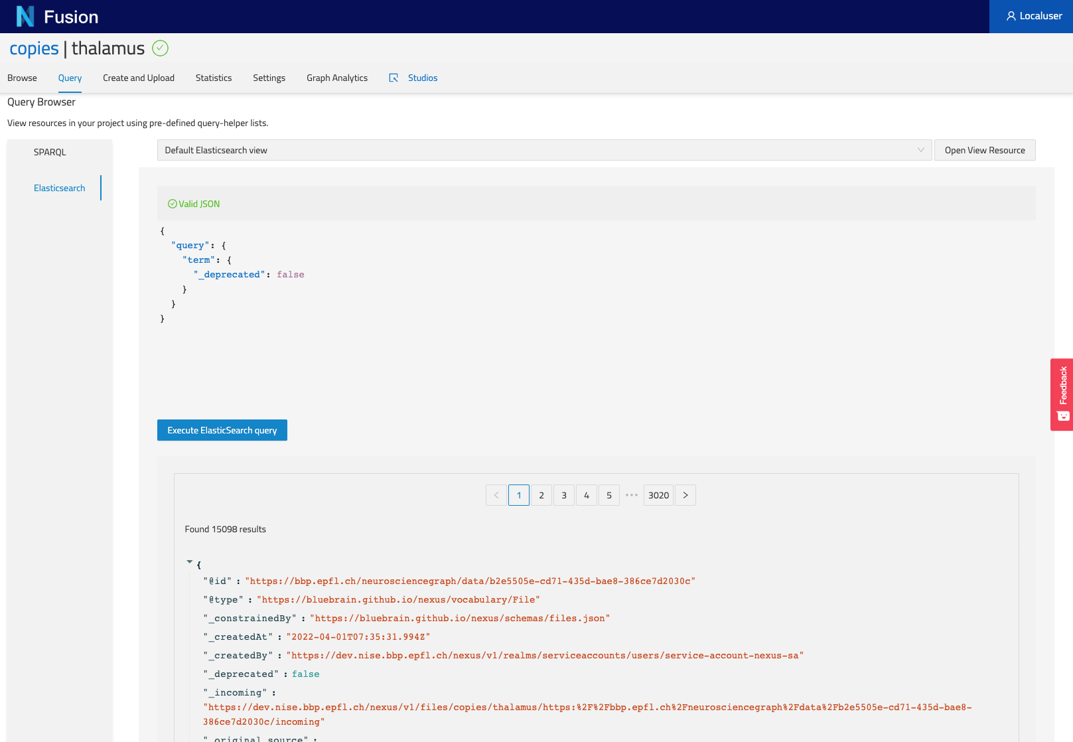Image resolution: width=1073 pixels, height=742 pixels.
Task: Switch to the Browse tab
Action: 22,78
